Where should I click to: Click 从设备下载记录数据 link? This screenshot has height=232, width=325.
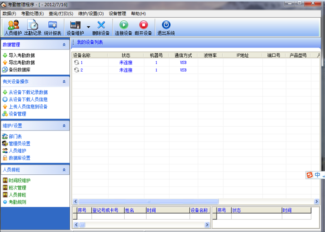click(28, 92)
